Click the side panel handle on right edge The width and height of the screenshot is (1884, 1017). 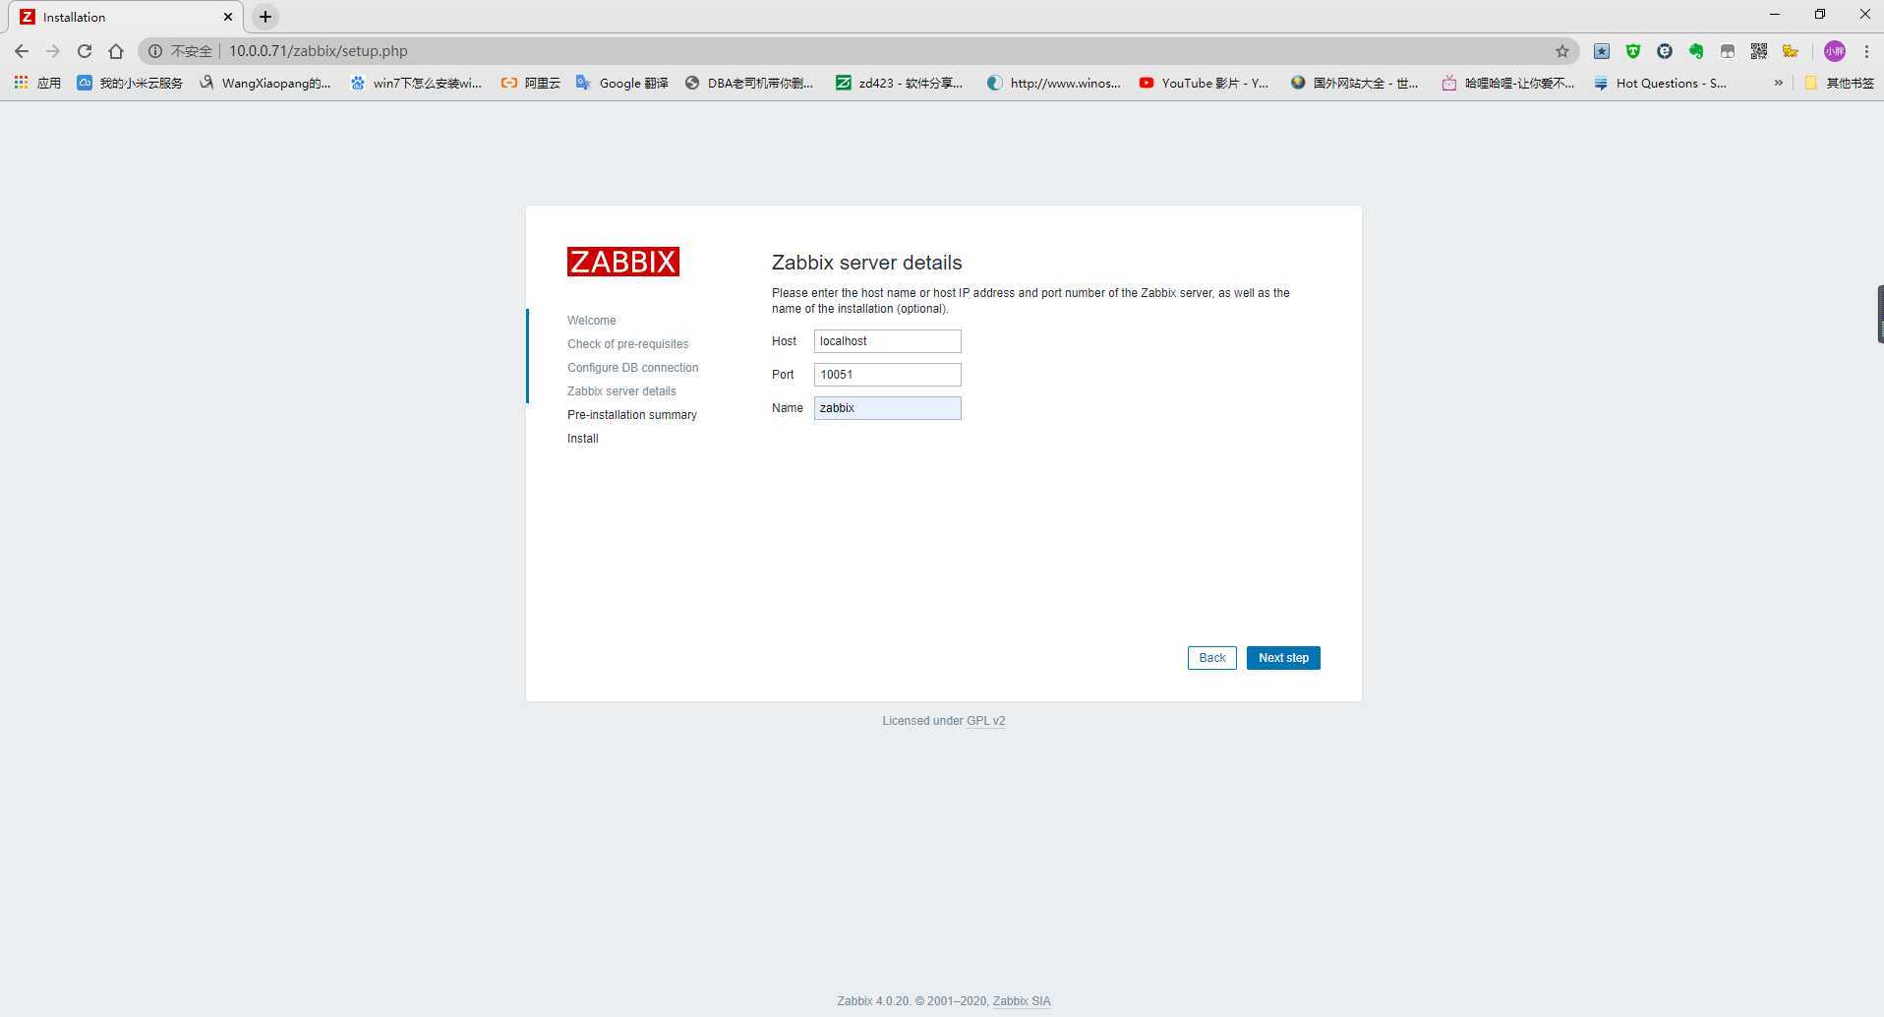click(x=1880, y=314)
